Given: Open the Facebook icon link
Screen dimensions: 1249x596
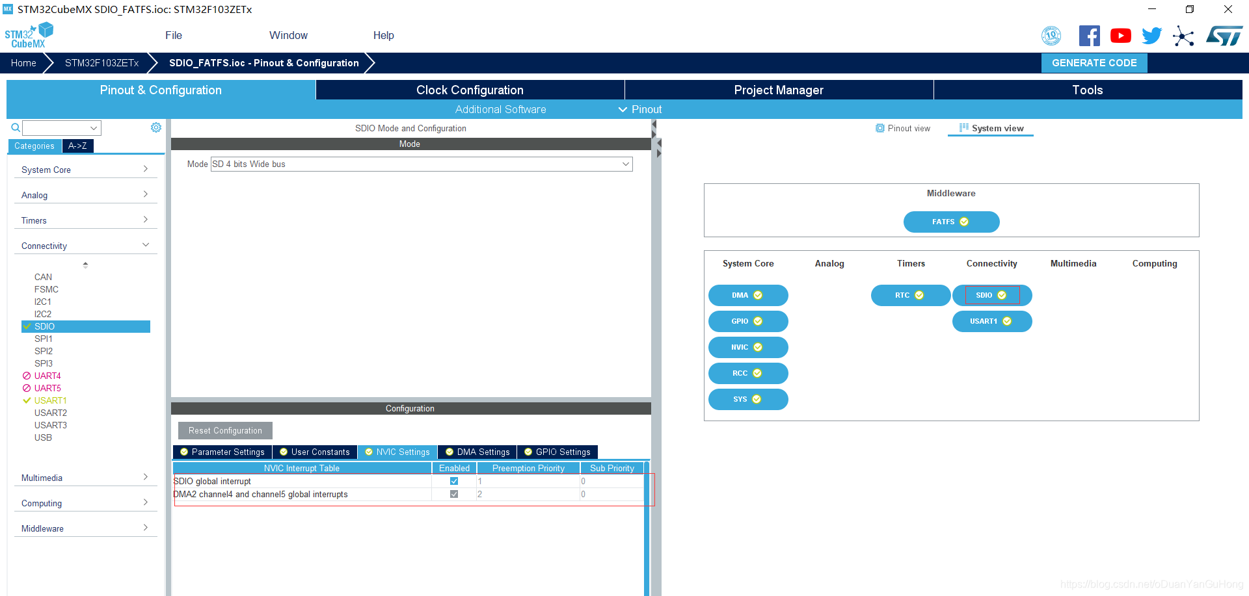Looking at the screenshot, I should pyautogui.click(x=1089, y=36).
